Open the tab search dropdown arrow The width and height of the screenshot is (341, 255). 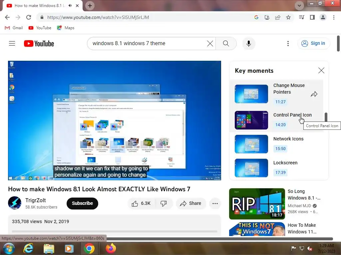299,6
